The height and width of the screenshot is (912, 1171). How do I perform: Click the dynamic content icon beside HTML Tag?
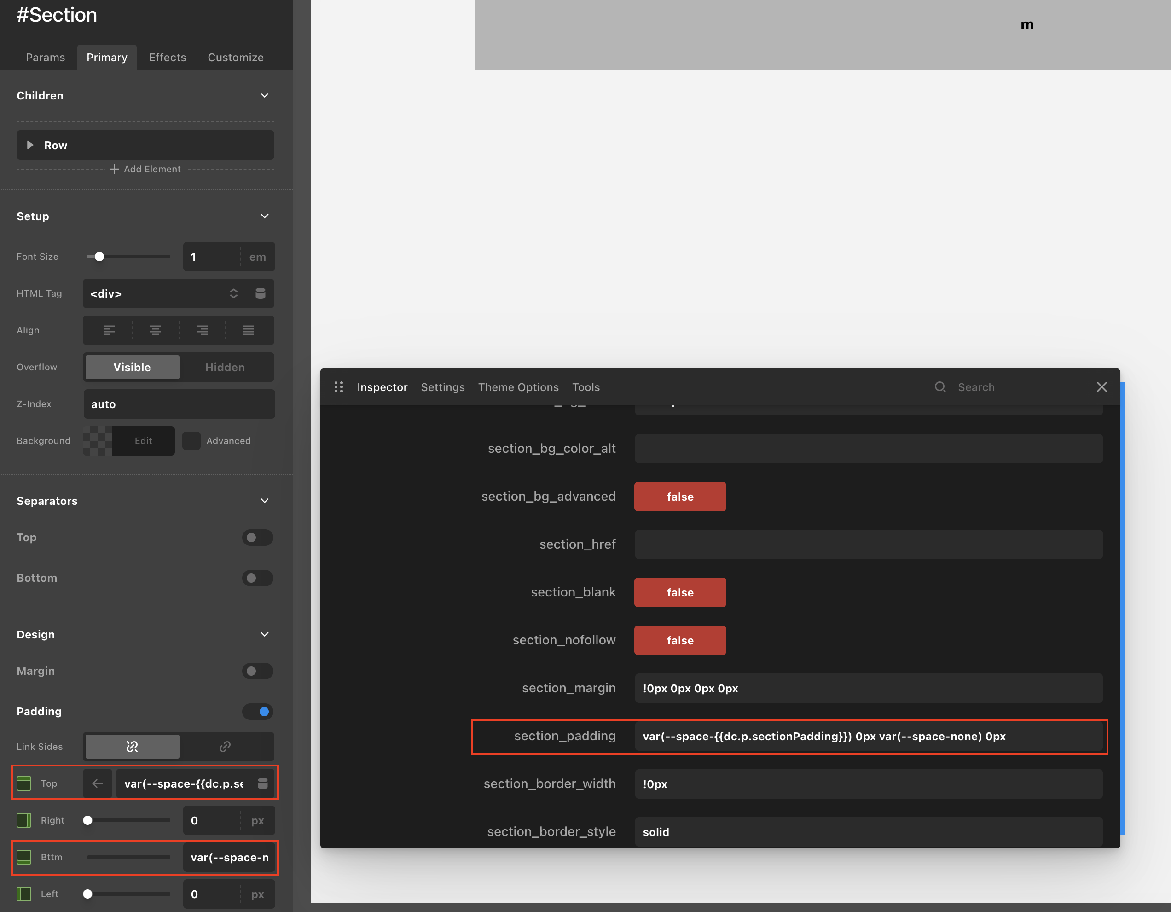point(260,293)
